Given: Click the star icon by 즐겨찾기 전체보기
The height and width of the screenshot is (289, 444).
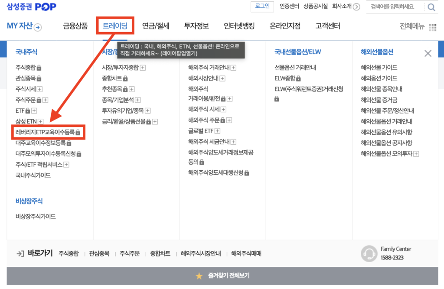Looking at the screenshot, I should pos(199,276).
